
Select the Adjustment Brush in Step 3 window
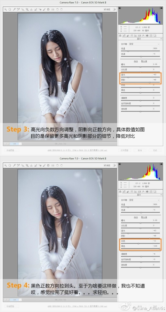coord(44,9)
